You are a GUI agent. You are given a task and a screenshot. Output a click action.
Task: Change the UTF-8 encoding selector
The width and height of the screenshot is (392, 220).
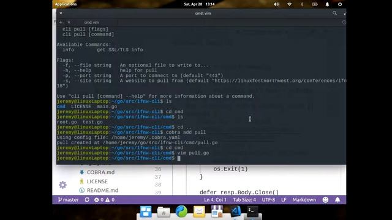[x=268, y=200]
